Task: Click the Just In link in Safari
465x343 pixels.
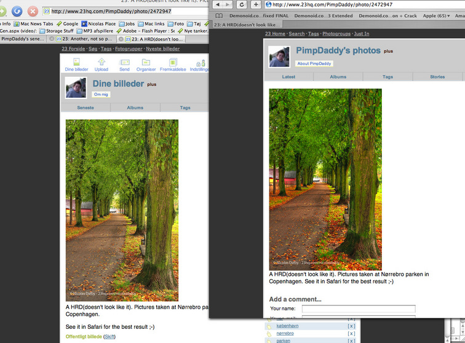Action: [362, 34]
